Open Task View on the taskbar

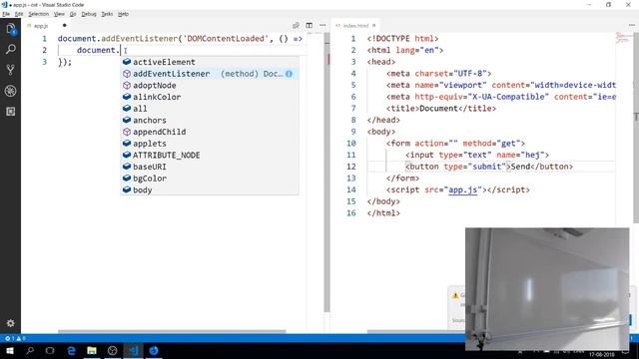50,350
